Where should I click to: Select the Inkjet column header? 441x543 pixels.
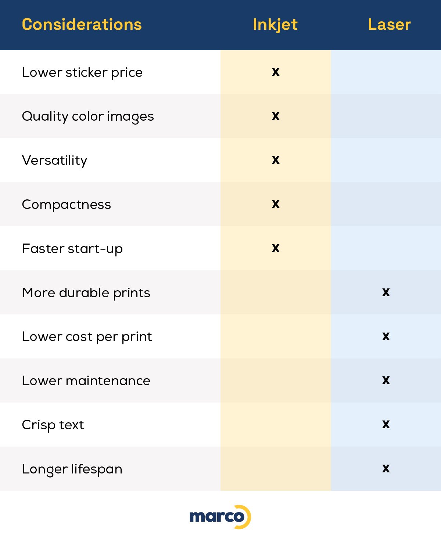(x=275, y=25)
